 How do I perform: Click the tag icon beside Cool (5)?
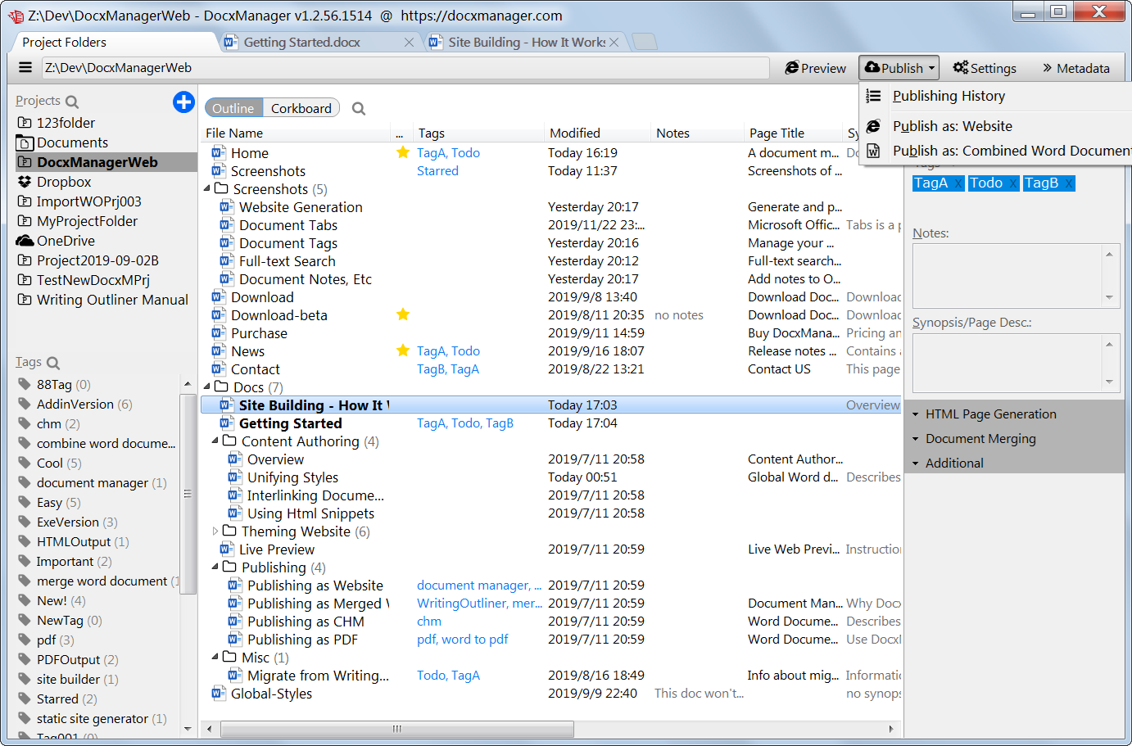pyautogui.click(x=25, y=463)
